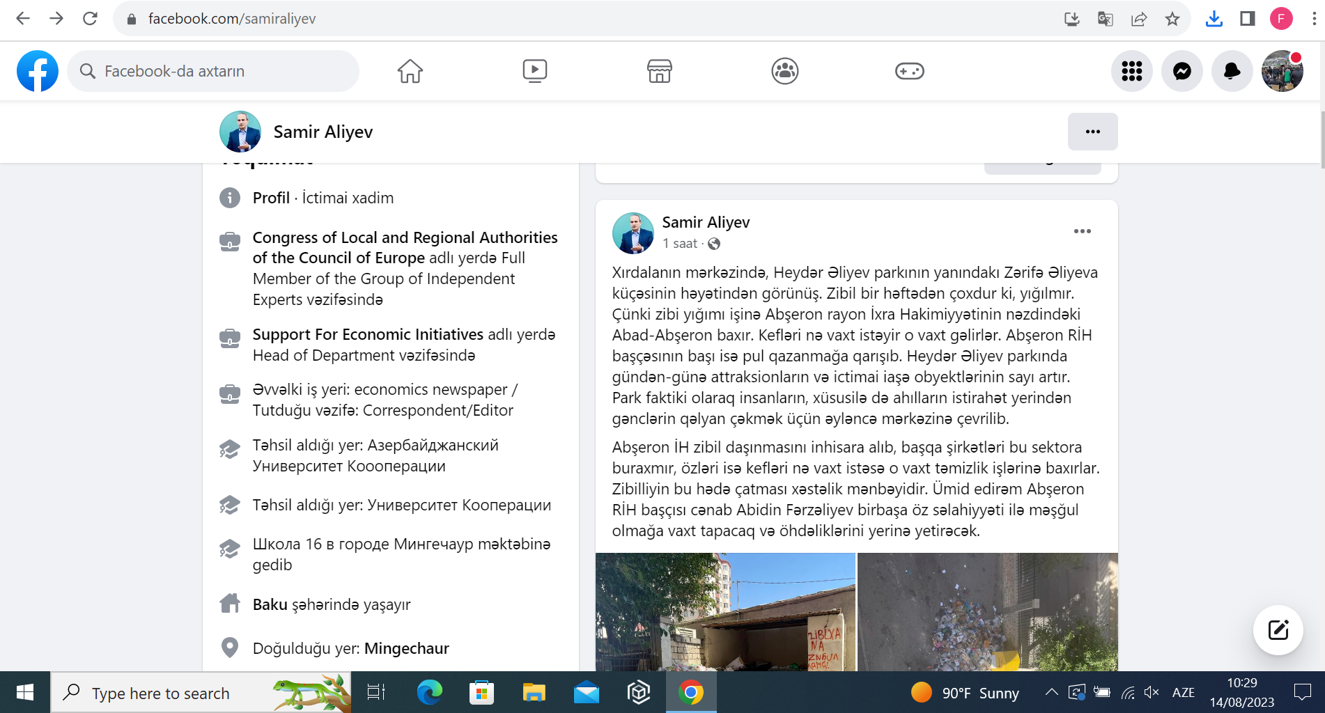
Task: Open Support For Economic Initiatives link
Action: point(368,335)
